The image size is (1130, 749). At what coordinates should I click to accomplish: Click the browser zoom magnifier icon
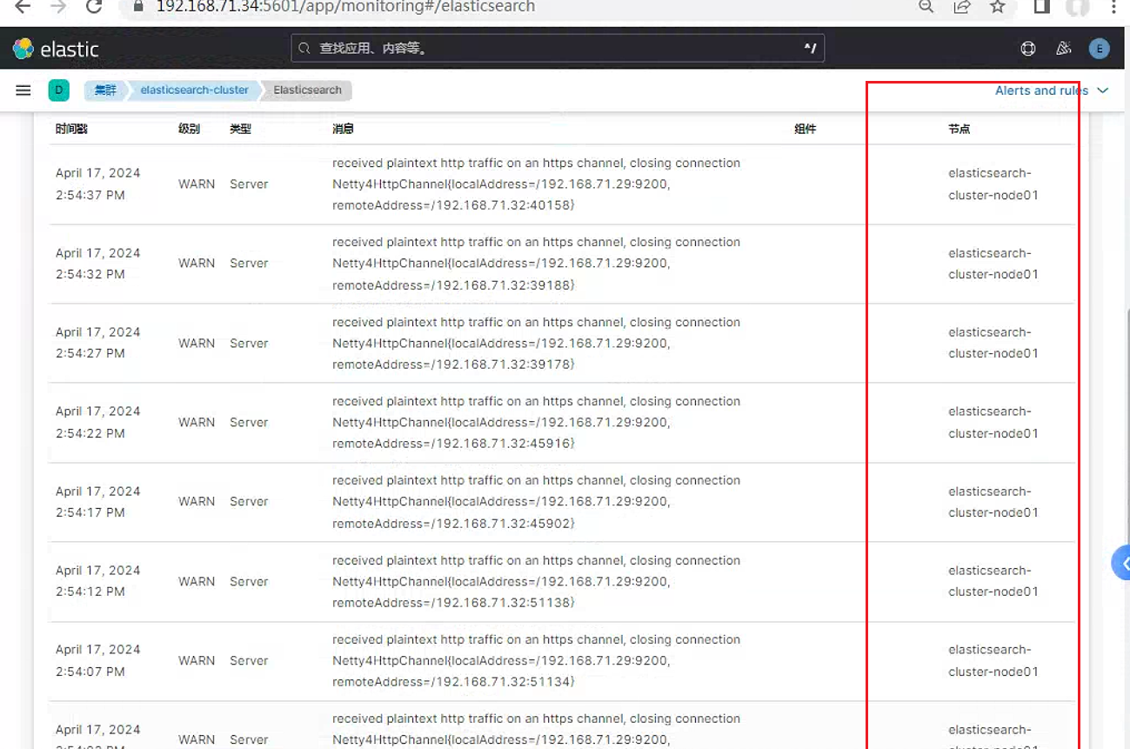926,7
